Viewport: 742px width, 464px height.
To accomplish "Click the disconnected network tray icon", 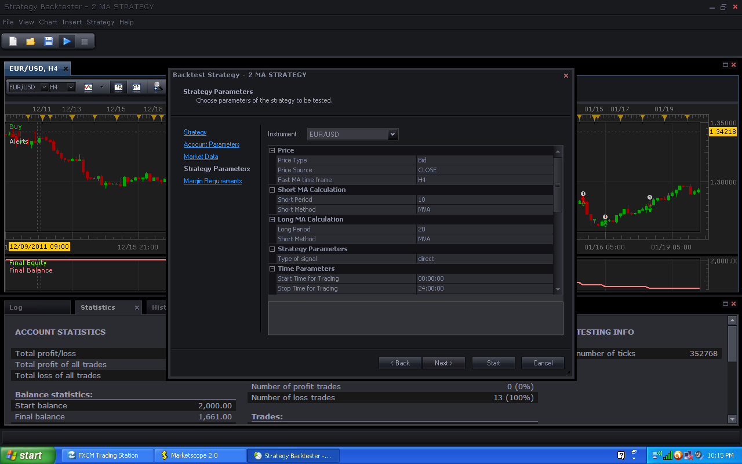I will pyautogui.click(x=688, y=455).
